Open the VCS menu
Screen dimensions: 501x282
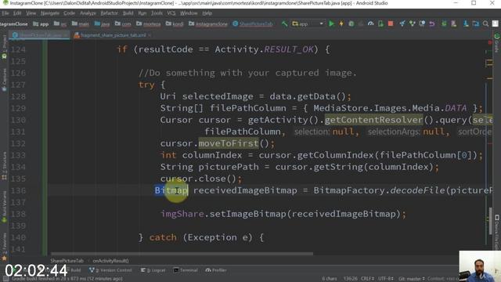click(171, 13)
